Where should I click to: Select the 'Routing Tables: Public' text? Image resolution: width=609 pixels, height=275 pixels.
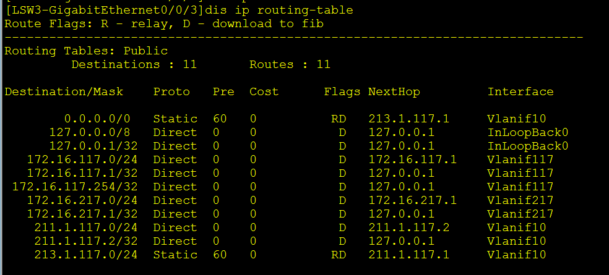[x=86, y=51]
